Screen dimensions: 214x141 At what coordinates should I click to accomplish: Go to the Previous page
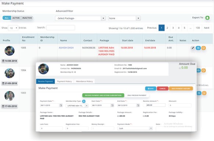151,28
